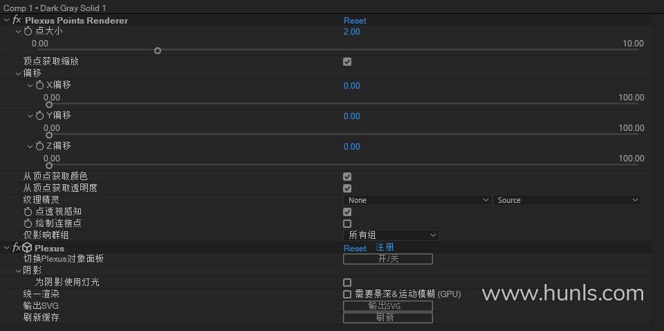The image size is (664, 331).
Task: Click the 注册 link
Action: (385, 247)
